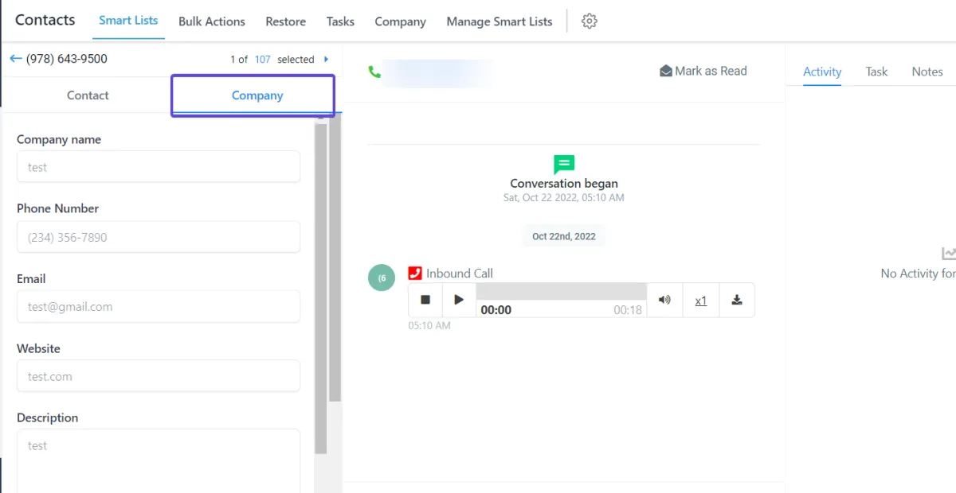Open the Task tab in right panel
Image resolution: width=956 pixels, height=493 pixels.
tap(876, 72)
